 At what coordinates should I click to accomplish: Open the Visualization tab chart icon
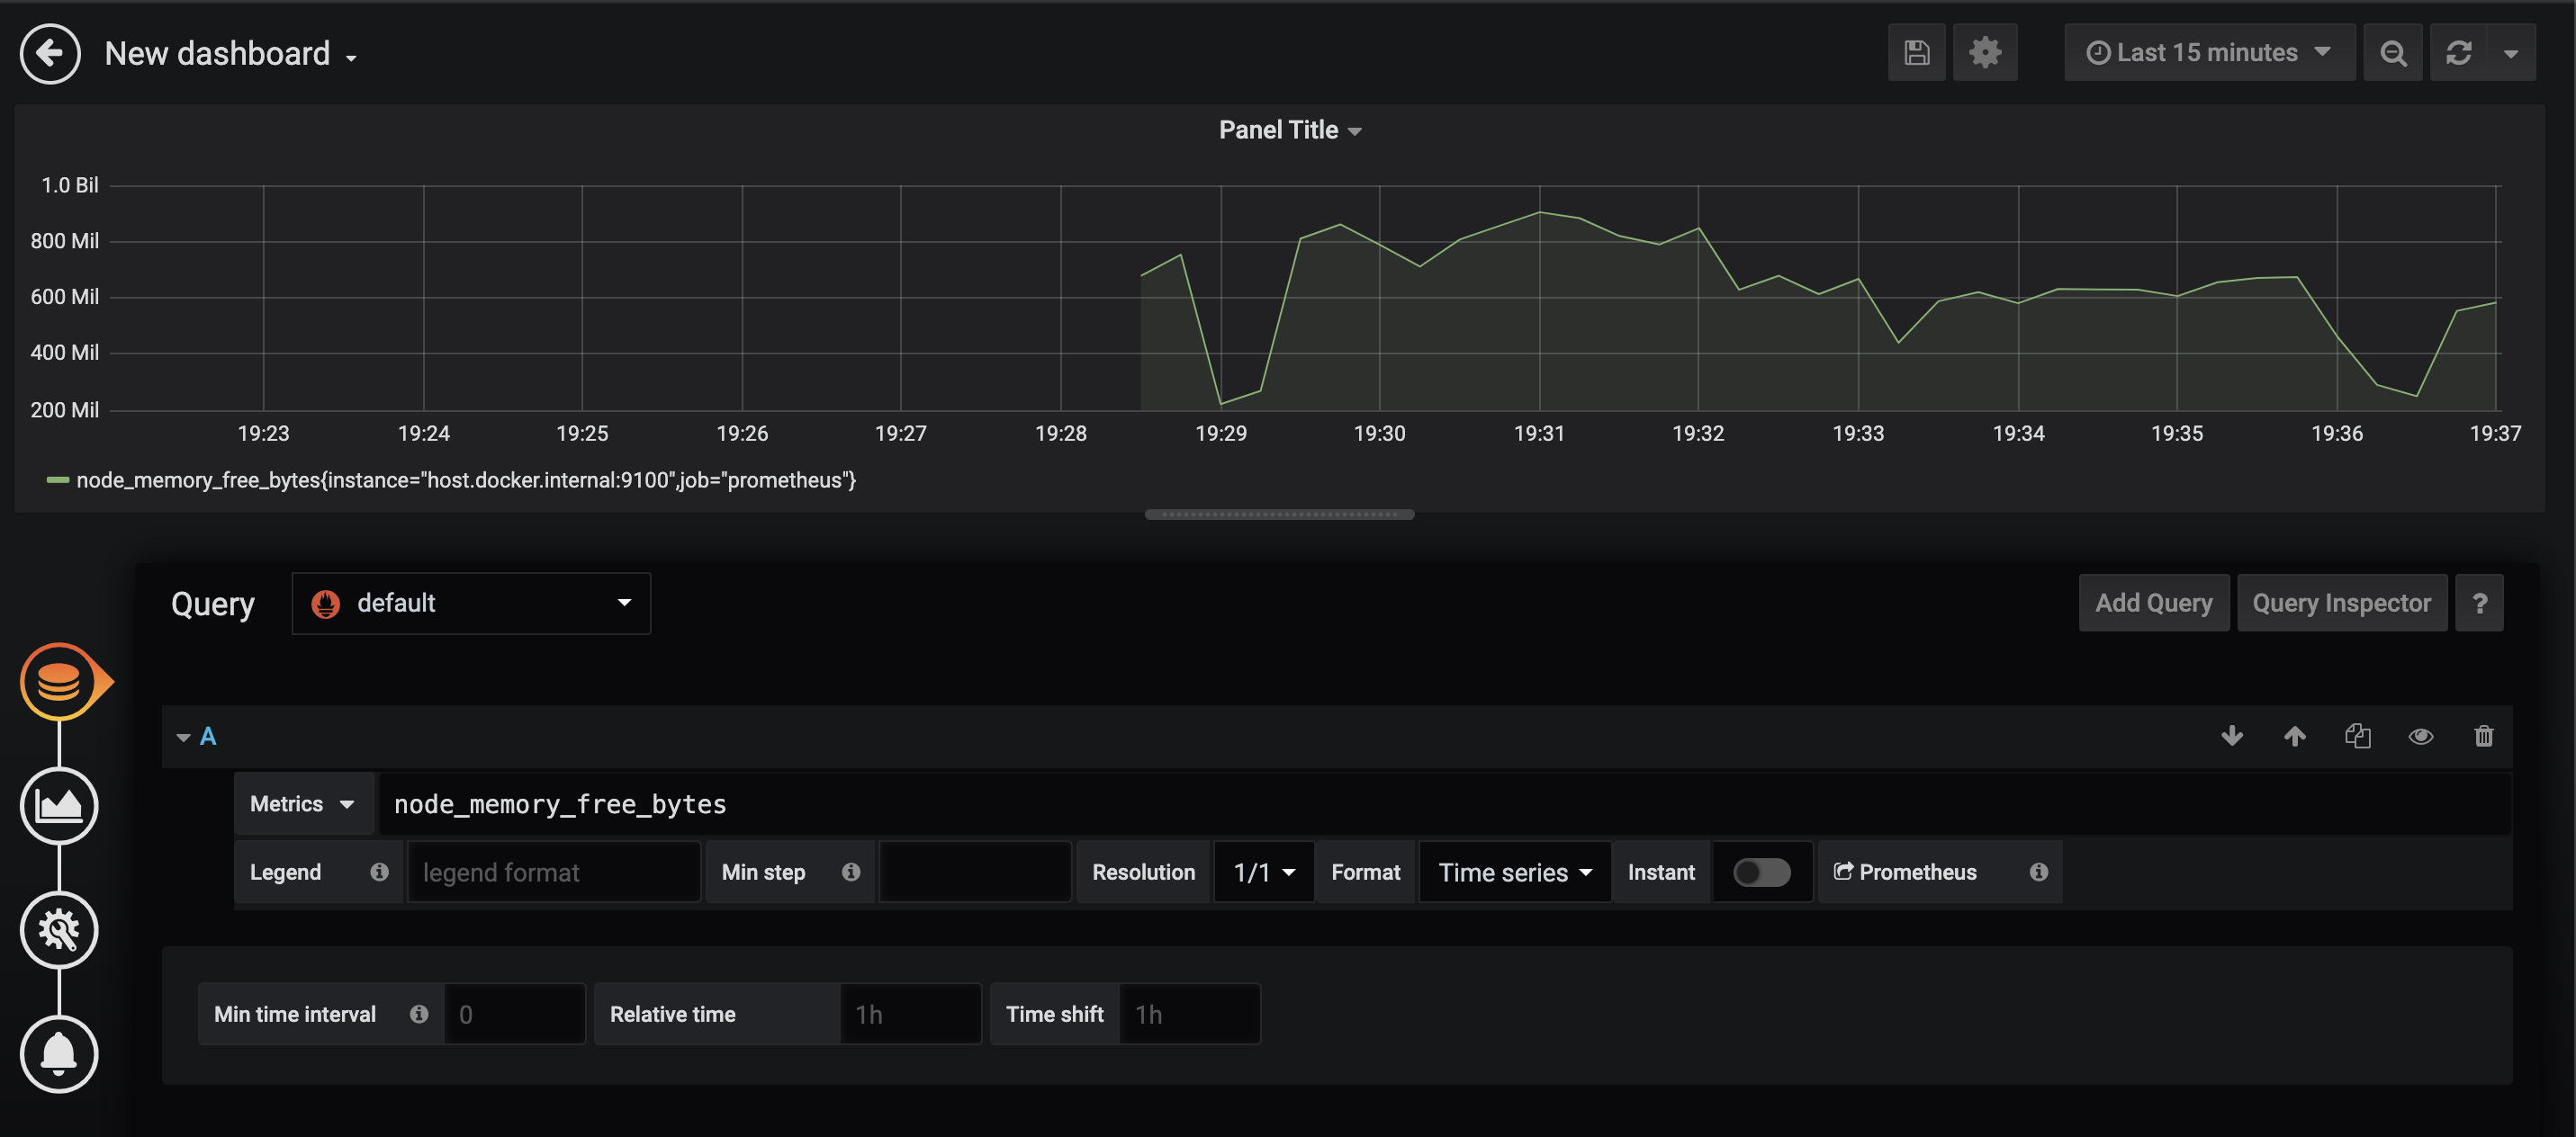point(59,805)
